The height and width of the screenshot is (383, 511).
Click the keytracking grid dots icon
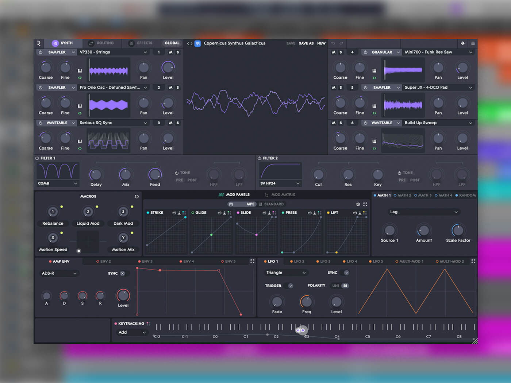coord(148,324)
